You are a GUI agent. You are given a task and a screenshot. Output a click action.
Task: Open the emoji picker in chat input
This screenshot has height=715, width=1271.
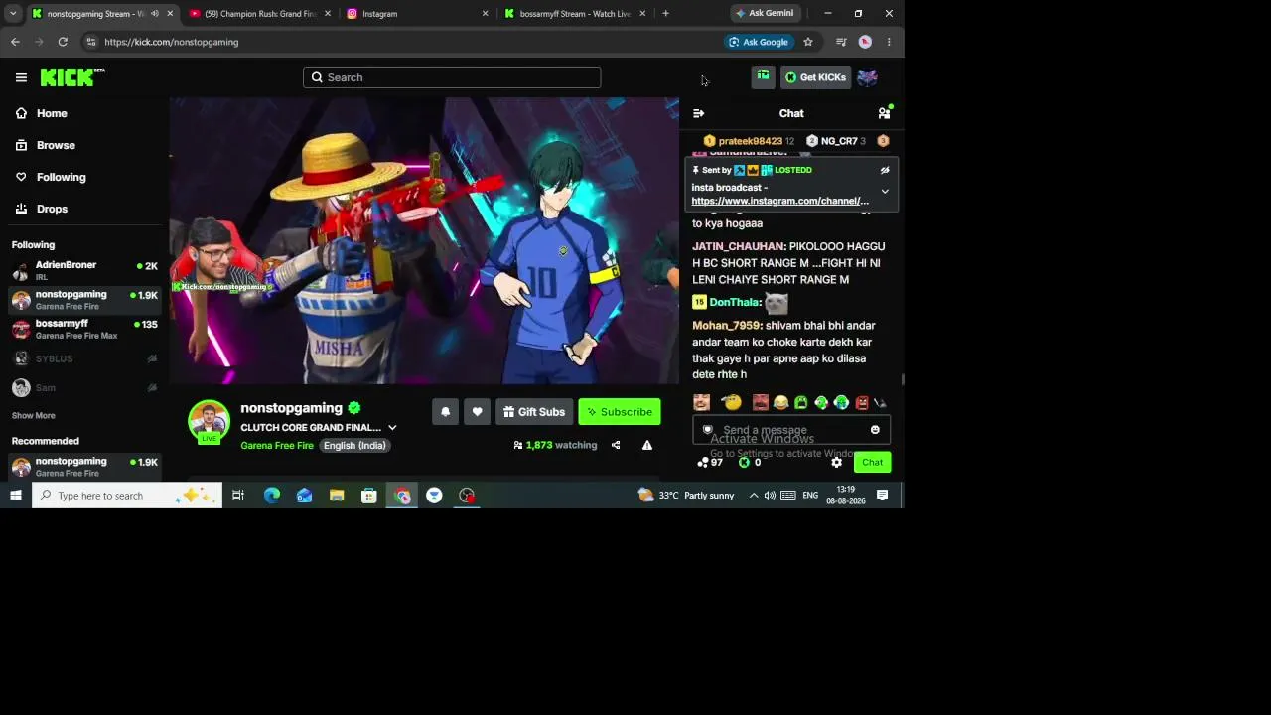click(x=875, y=430)
